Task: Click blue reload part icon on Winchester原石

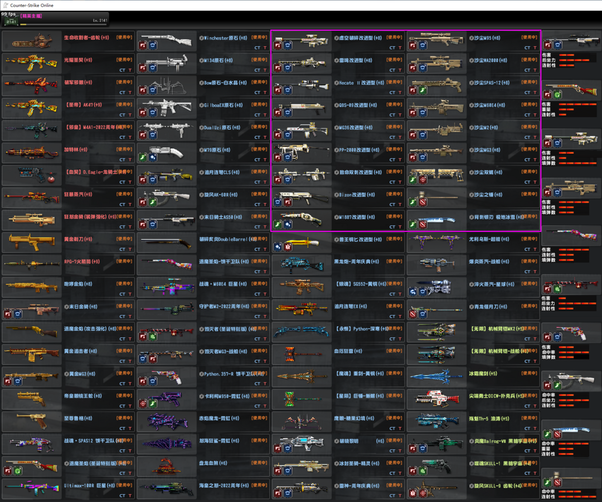Action: pos(153,45)
